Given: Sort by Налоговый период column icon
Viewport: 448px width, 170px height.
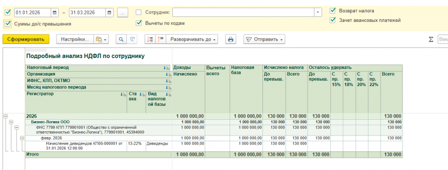Looking at the screenshot, I should (x=167, y=68).
